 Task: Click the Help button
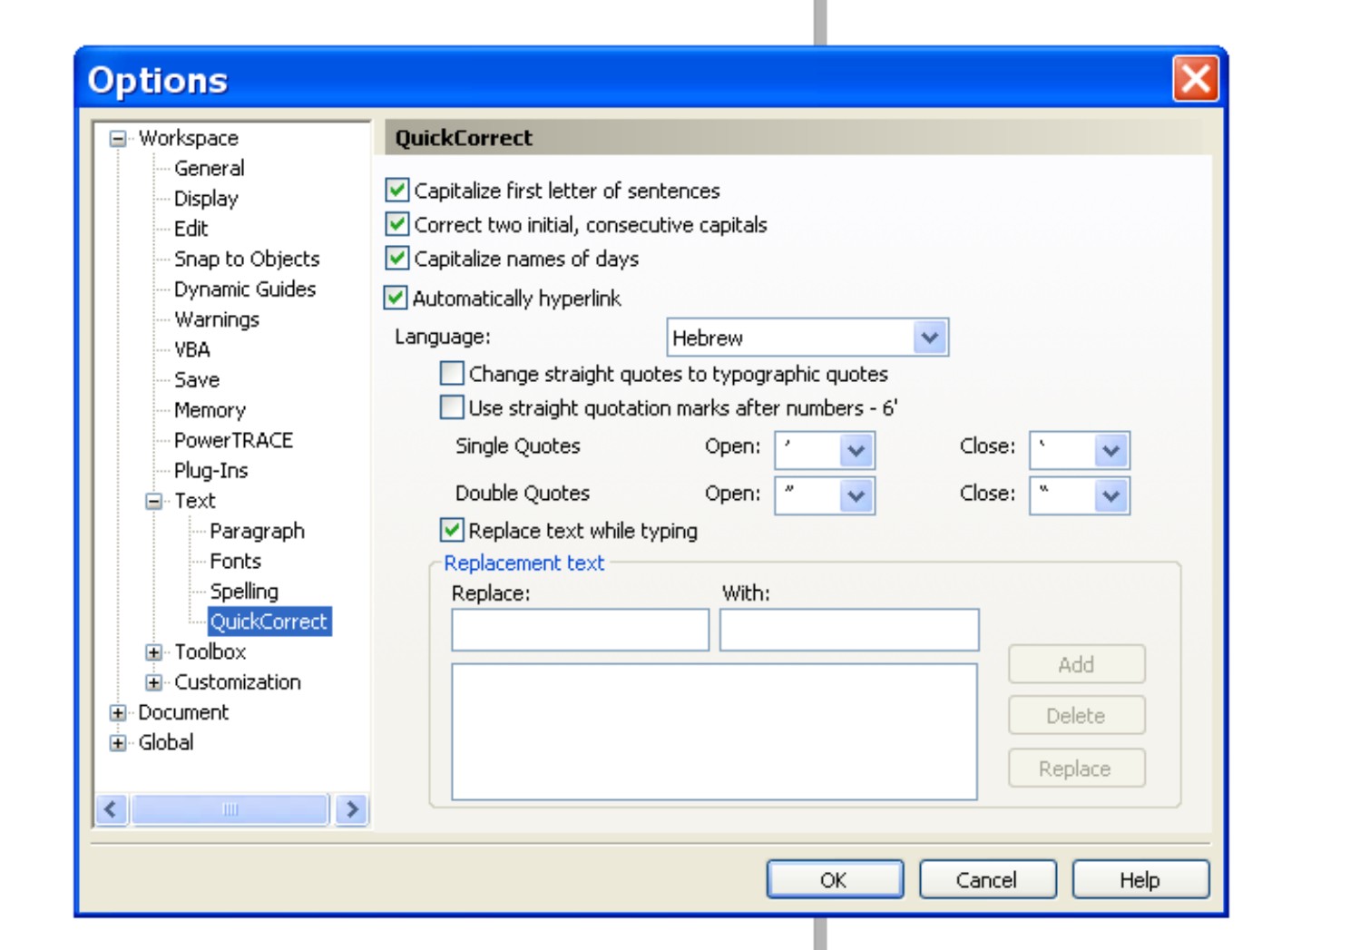pos(1140,879)
